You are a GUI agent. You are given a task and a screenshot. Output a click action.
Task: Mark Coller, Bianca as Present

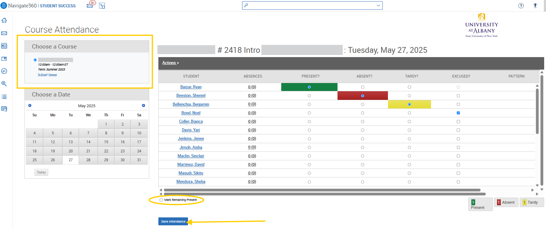(x=309, y=122)
